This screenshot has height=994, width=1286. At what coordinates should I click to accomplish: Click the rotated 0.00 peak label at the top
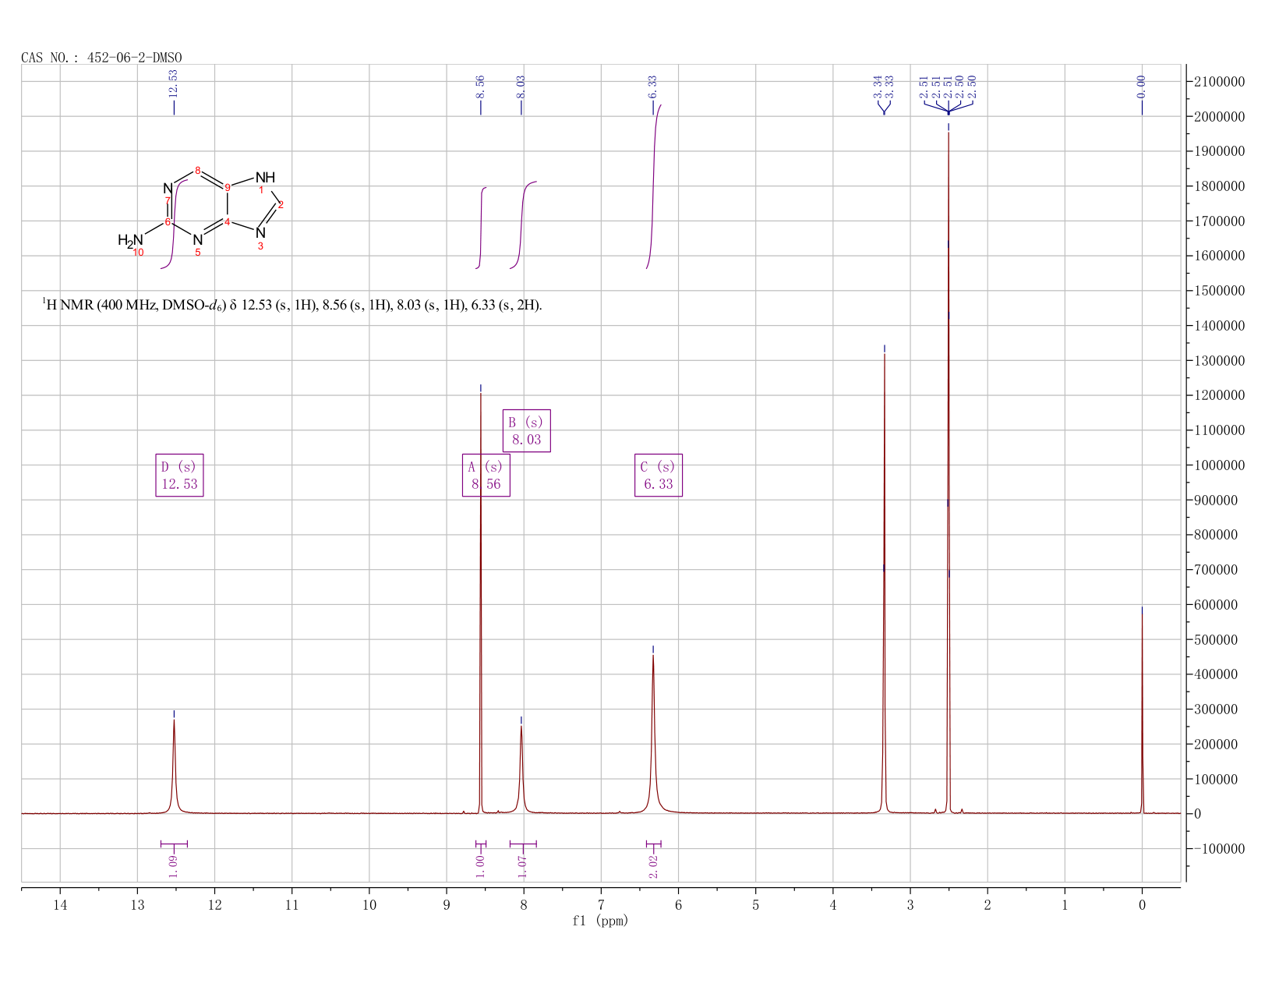[x=1142, y=87]
